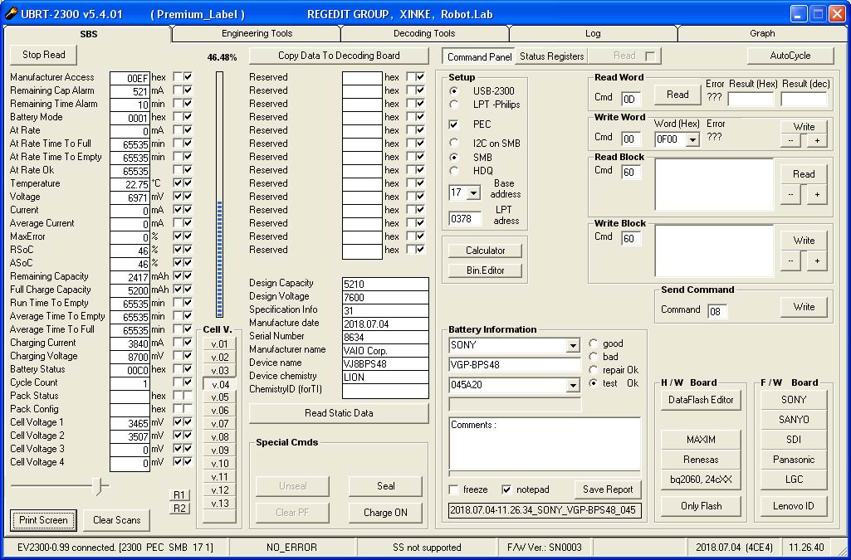Click Save Report button

pos(607,489)
